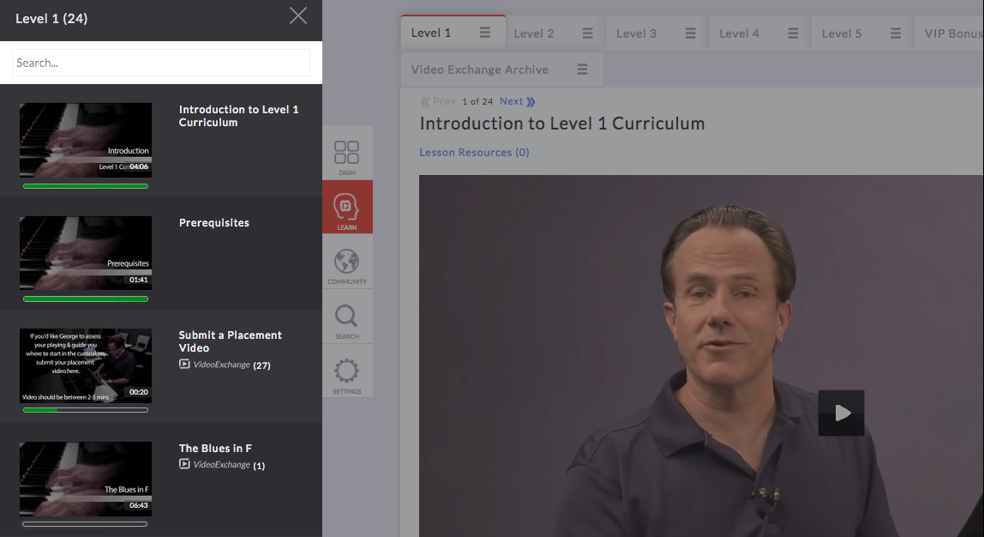Open VideoExchange (1) link for Blues in F
Screen dimensions: 984x537
pyautogui.click(x=222, y=465)
